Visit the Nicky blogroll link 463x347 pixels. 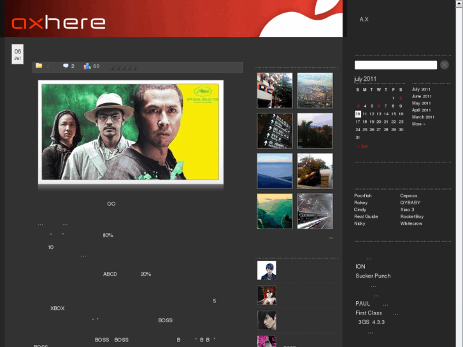point(360,223)
